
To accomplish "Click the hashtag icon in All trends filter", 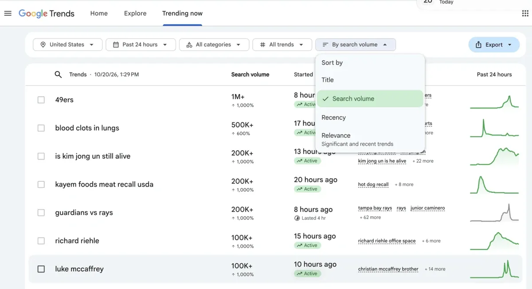I will pyautogui.click(x=262, y=45).
